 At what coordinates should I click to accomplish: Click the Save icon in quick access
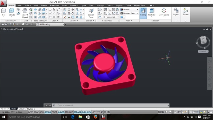[10, 24]
